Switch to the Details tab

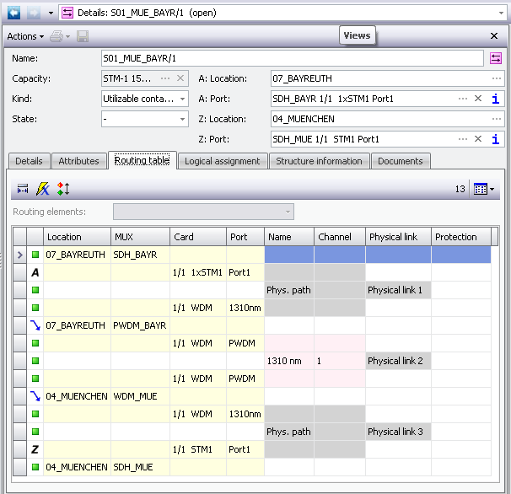click(29, 161)
